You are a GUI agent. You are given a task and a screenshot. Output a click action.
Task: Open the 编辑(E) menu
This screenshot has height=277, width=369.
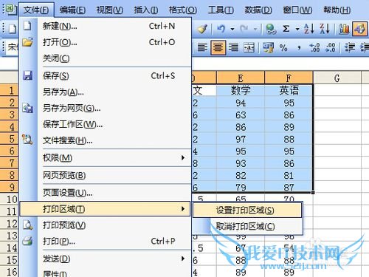pyautogui.click(x=72, y=10)
